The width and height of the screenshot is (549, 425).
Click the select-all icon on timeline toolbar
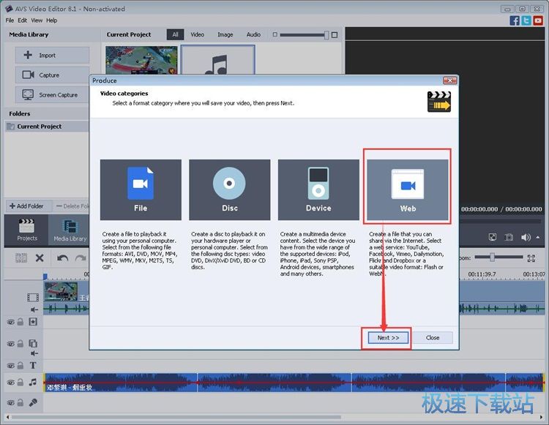pos(21,258)
